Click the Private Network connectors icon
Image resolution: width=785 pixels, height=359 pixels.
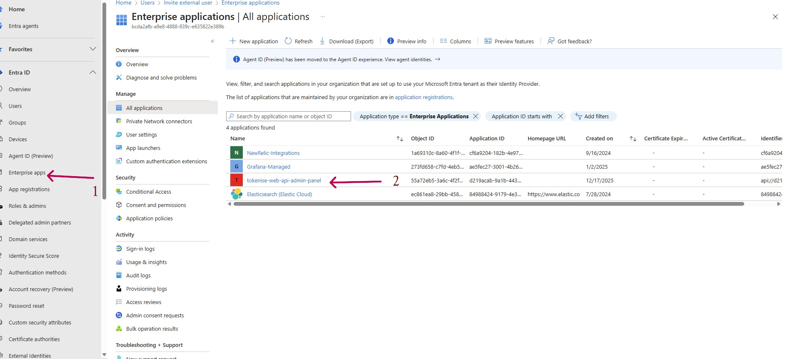pos(119,121)
